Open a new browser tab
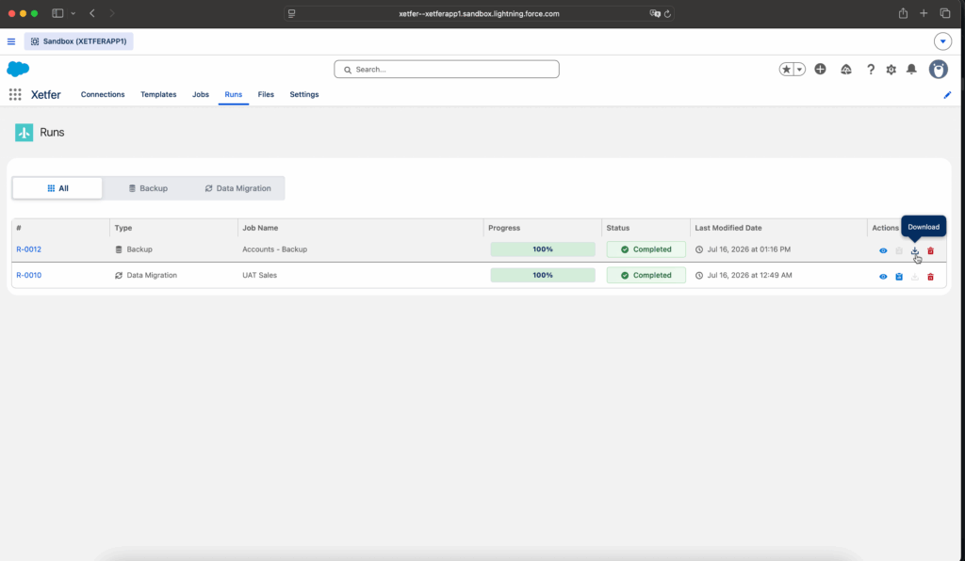Viewport: 965px width, 561px height. pyautogui.click(x=924, y=13)
